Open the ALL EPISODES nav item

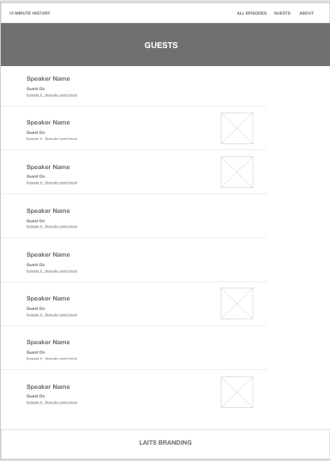tap(252, 13)
